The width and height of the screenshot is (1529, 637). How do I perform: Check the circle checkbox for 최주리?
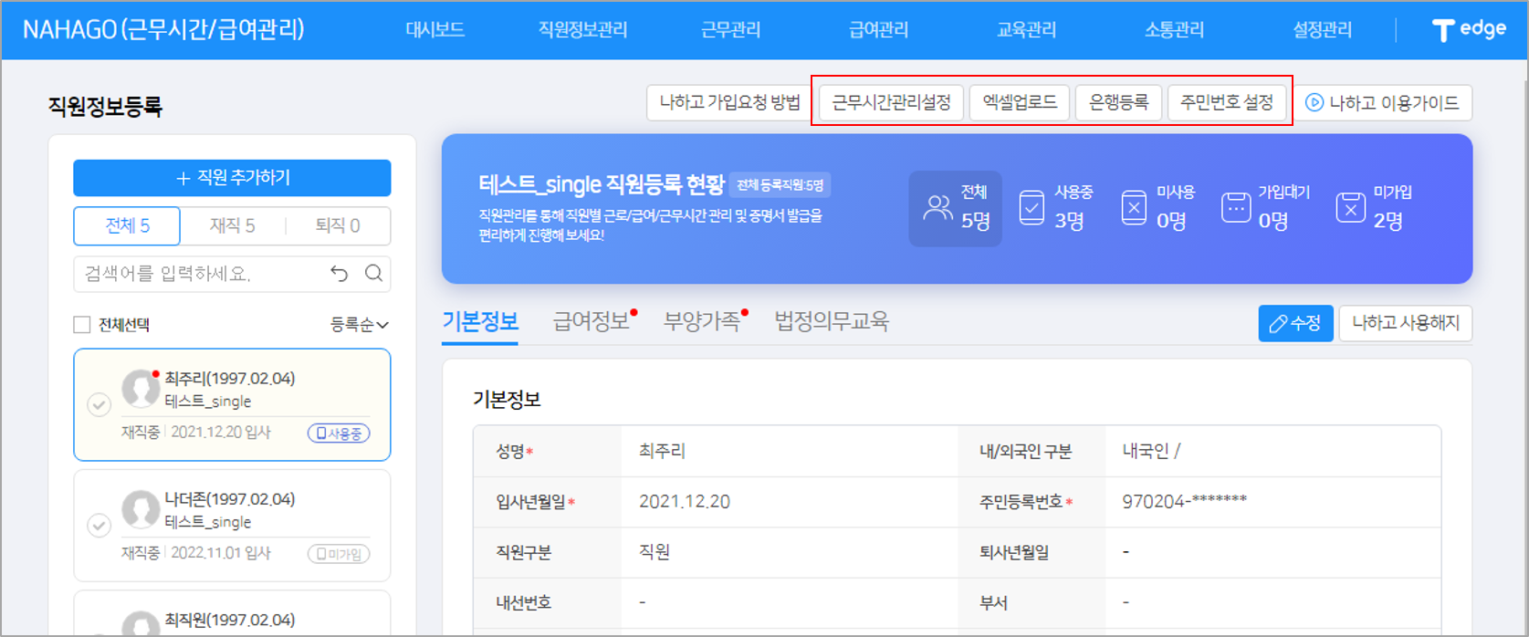click(x=99, y=404)
